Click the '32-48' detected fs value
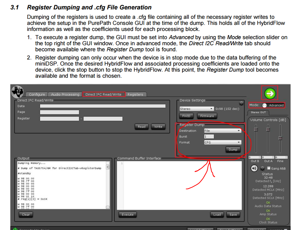This screenshot has width=299, height=230. click(268, 178)
